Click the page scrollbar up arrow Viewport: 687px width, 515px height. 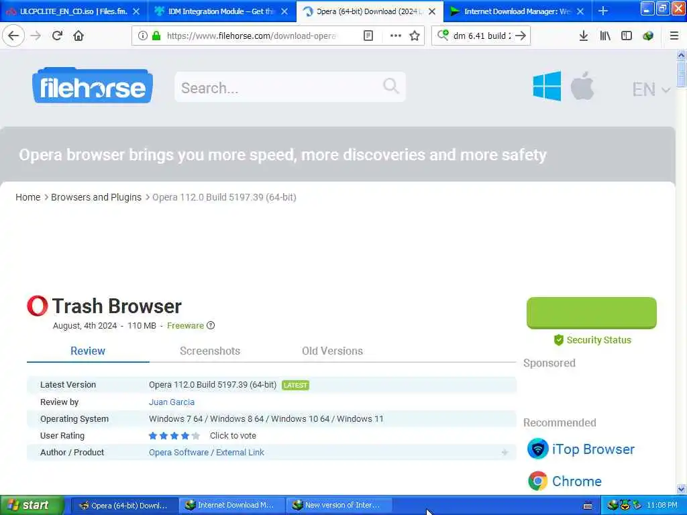(681, 55)
